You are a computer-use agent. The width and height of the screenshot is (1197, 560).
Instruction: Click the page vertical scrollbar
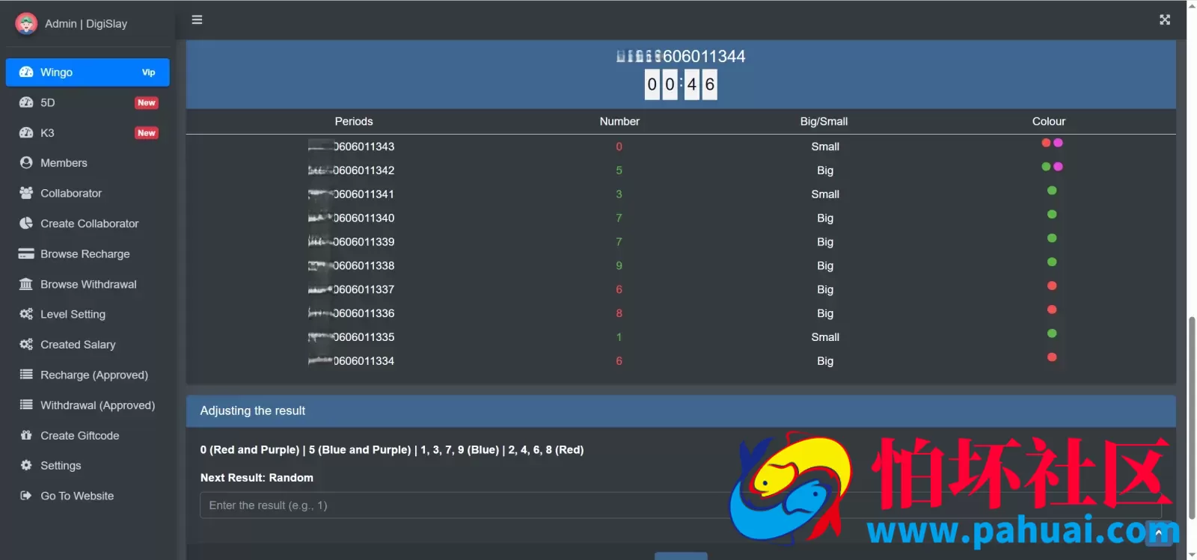click(x=1192, y=417)
